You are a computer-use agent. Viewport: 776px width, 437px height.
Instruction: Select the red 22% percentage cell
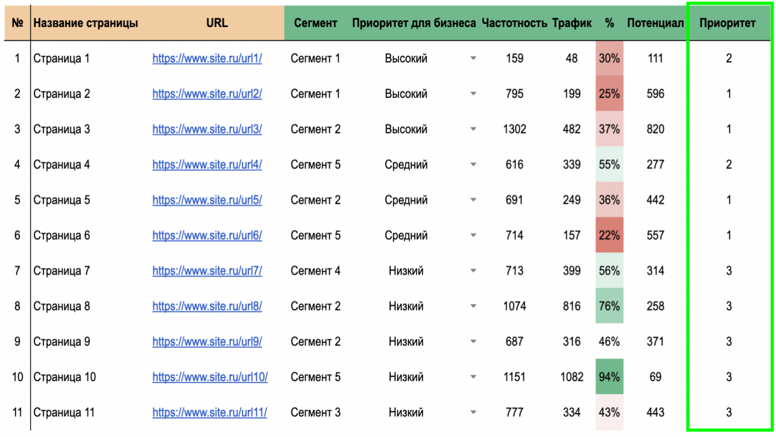coord(609,235)
